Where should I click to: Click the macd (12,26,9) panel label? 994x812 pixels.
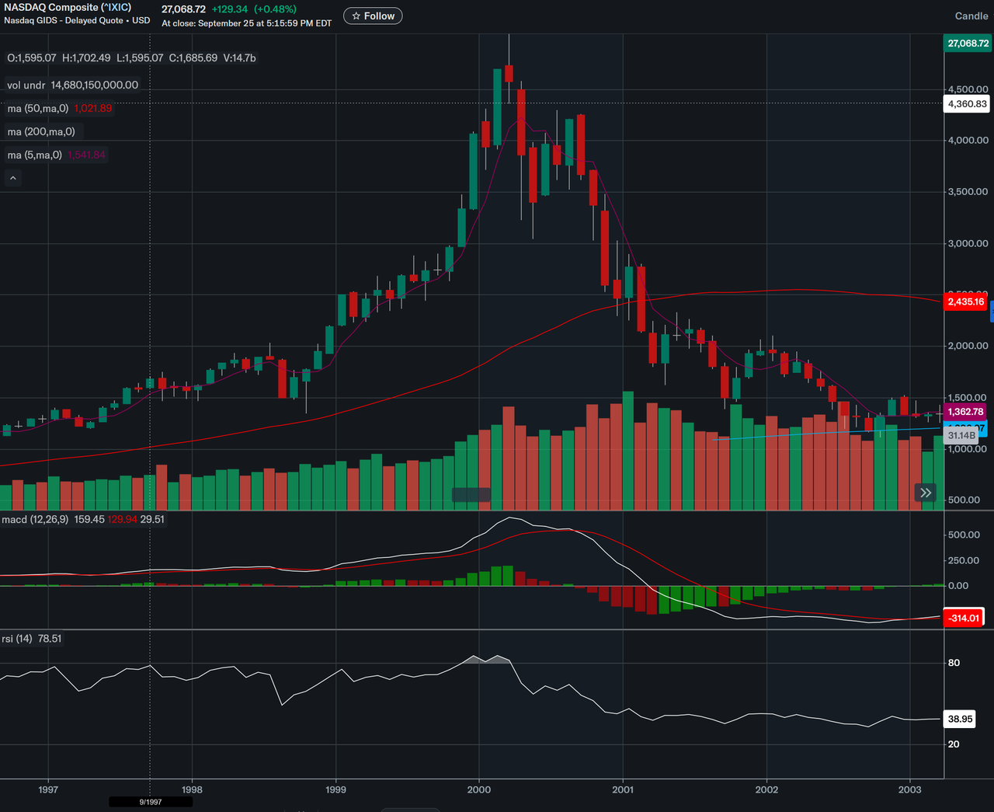[35, 519]
